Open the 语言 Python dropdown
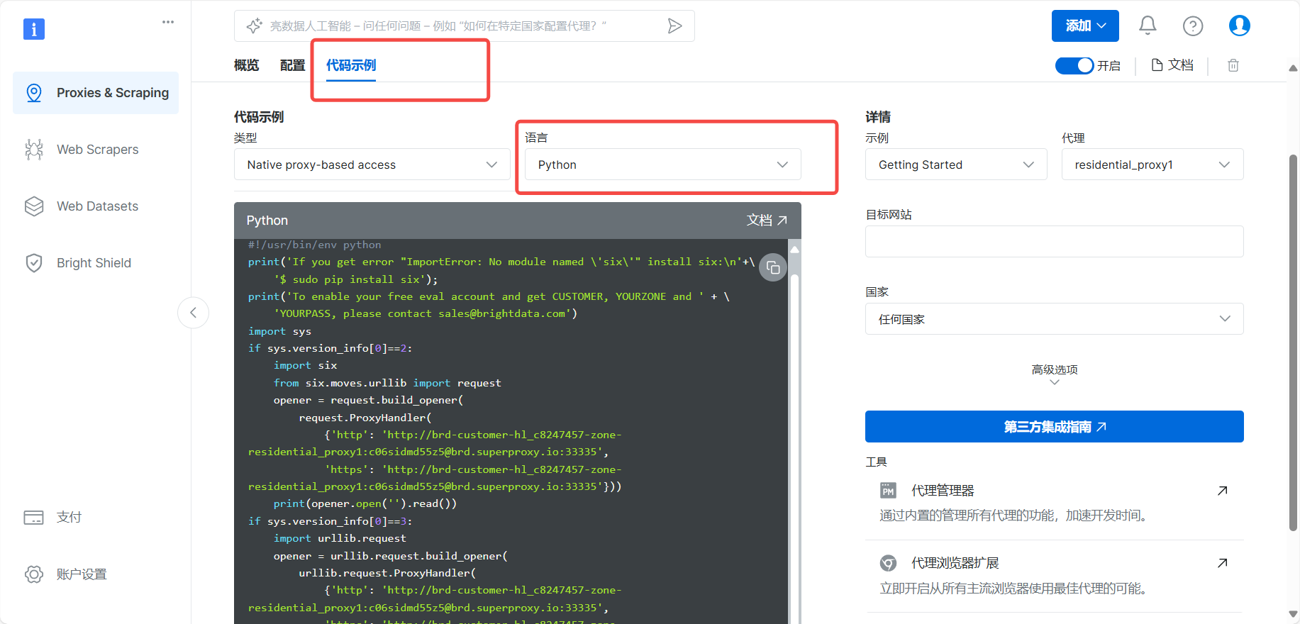This screenshot has height=624, width=1300. (663, 165)
